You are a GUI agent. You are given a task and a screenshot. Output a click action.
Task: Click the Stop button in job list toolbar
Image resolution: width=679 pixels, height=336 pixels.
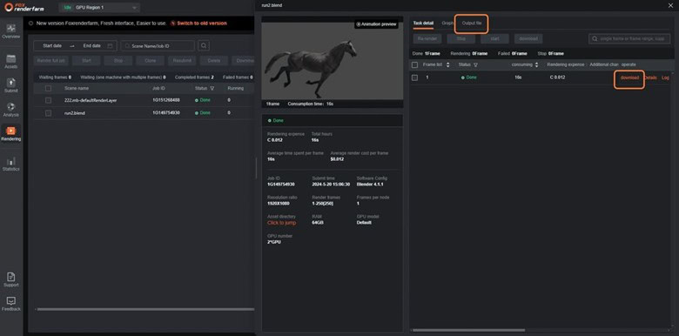tap(118, 61)
